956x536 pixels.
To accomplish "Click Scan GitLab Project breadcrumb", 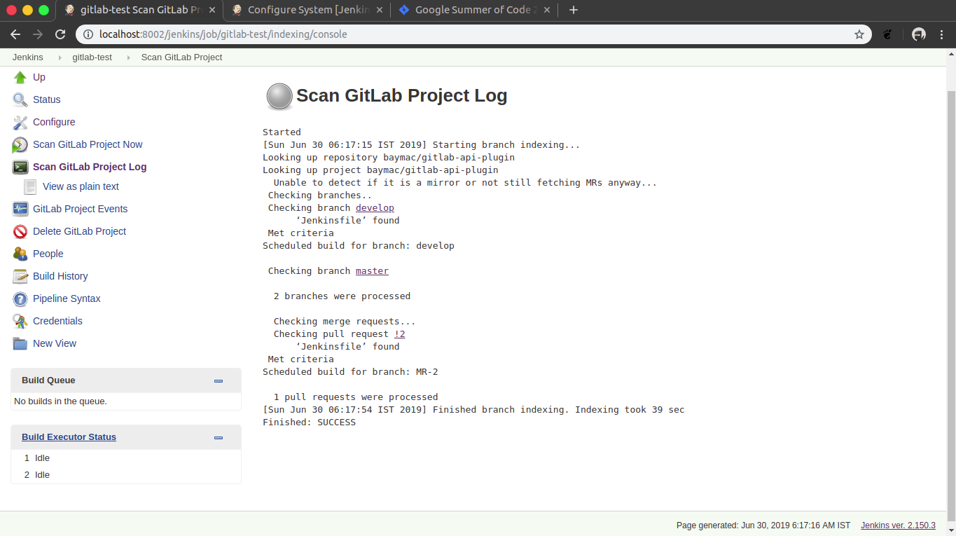I will (181, 57).
